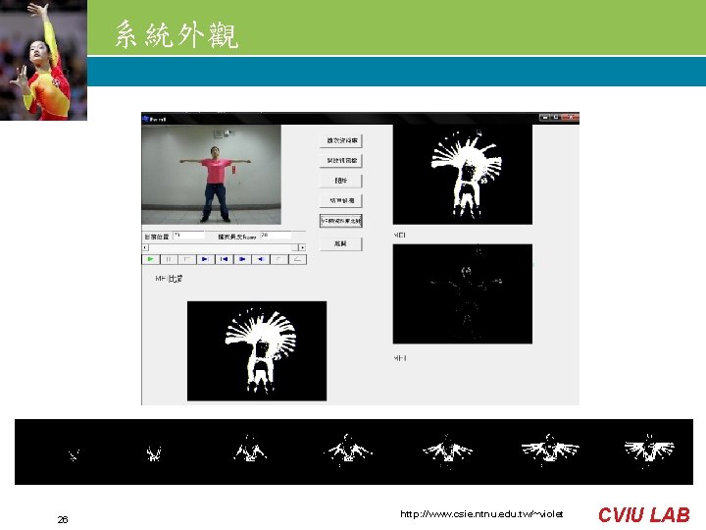This screenshot has height=530, width=706.
Task: Click the gymnast photo in the slide corner
Action: 43,60
